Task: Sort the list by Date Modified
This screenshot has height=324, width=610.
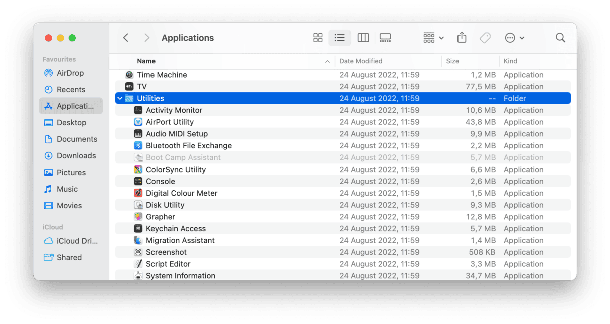Action: click(361, 61)
